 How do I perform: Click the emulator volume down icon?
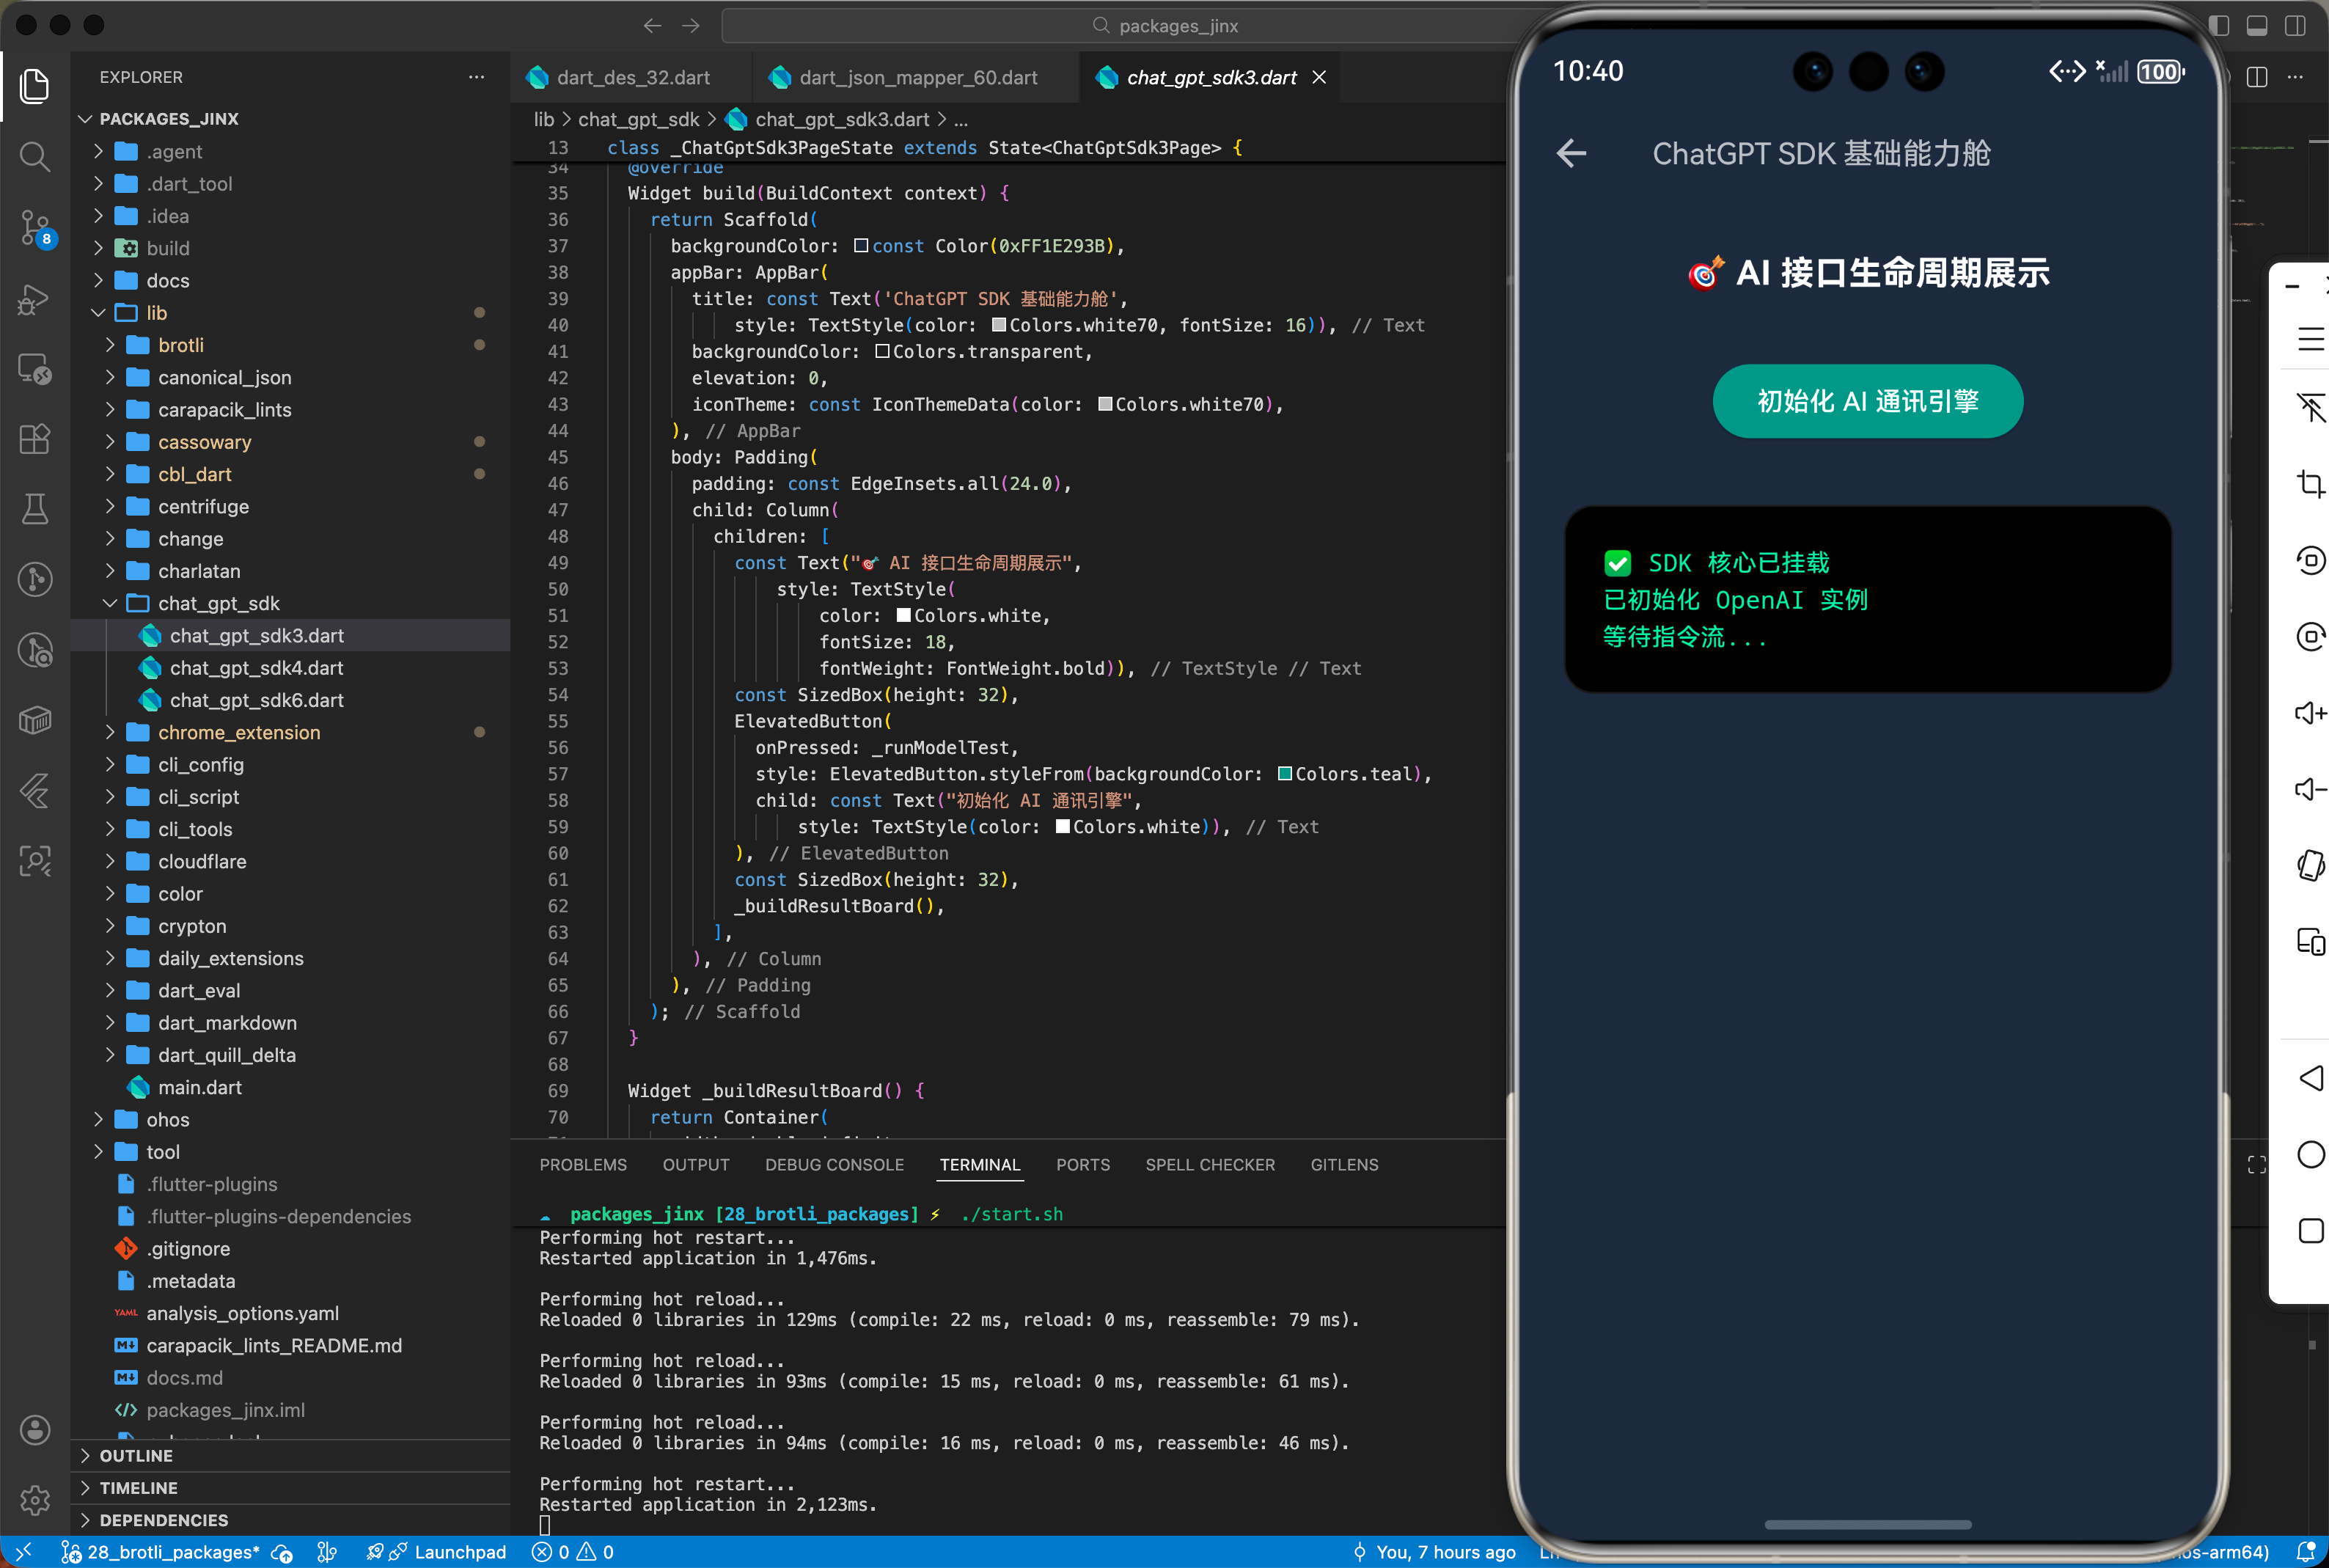[x=2310, y=789]
